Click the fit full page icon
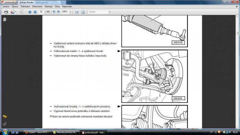The width and height of the screenshot is (240, 135). tap(83, 12)
